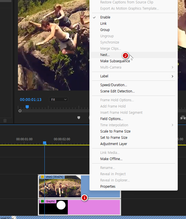The height and width of the screenshot is (219, 186).
Task: Click the zoom scroll handle circle under the monitor
Action: (x=20, y=111)
